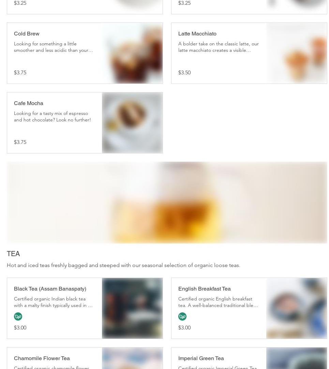This screenshot has width=329, height=369.
Task: Click the Latte Macchiato product photo
Action: pos(297,53)
